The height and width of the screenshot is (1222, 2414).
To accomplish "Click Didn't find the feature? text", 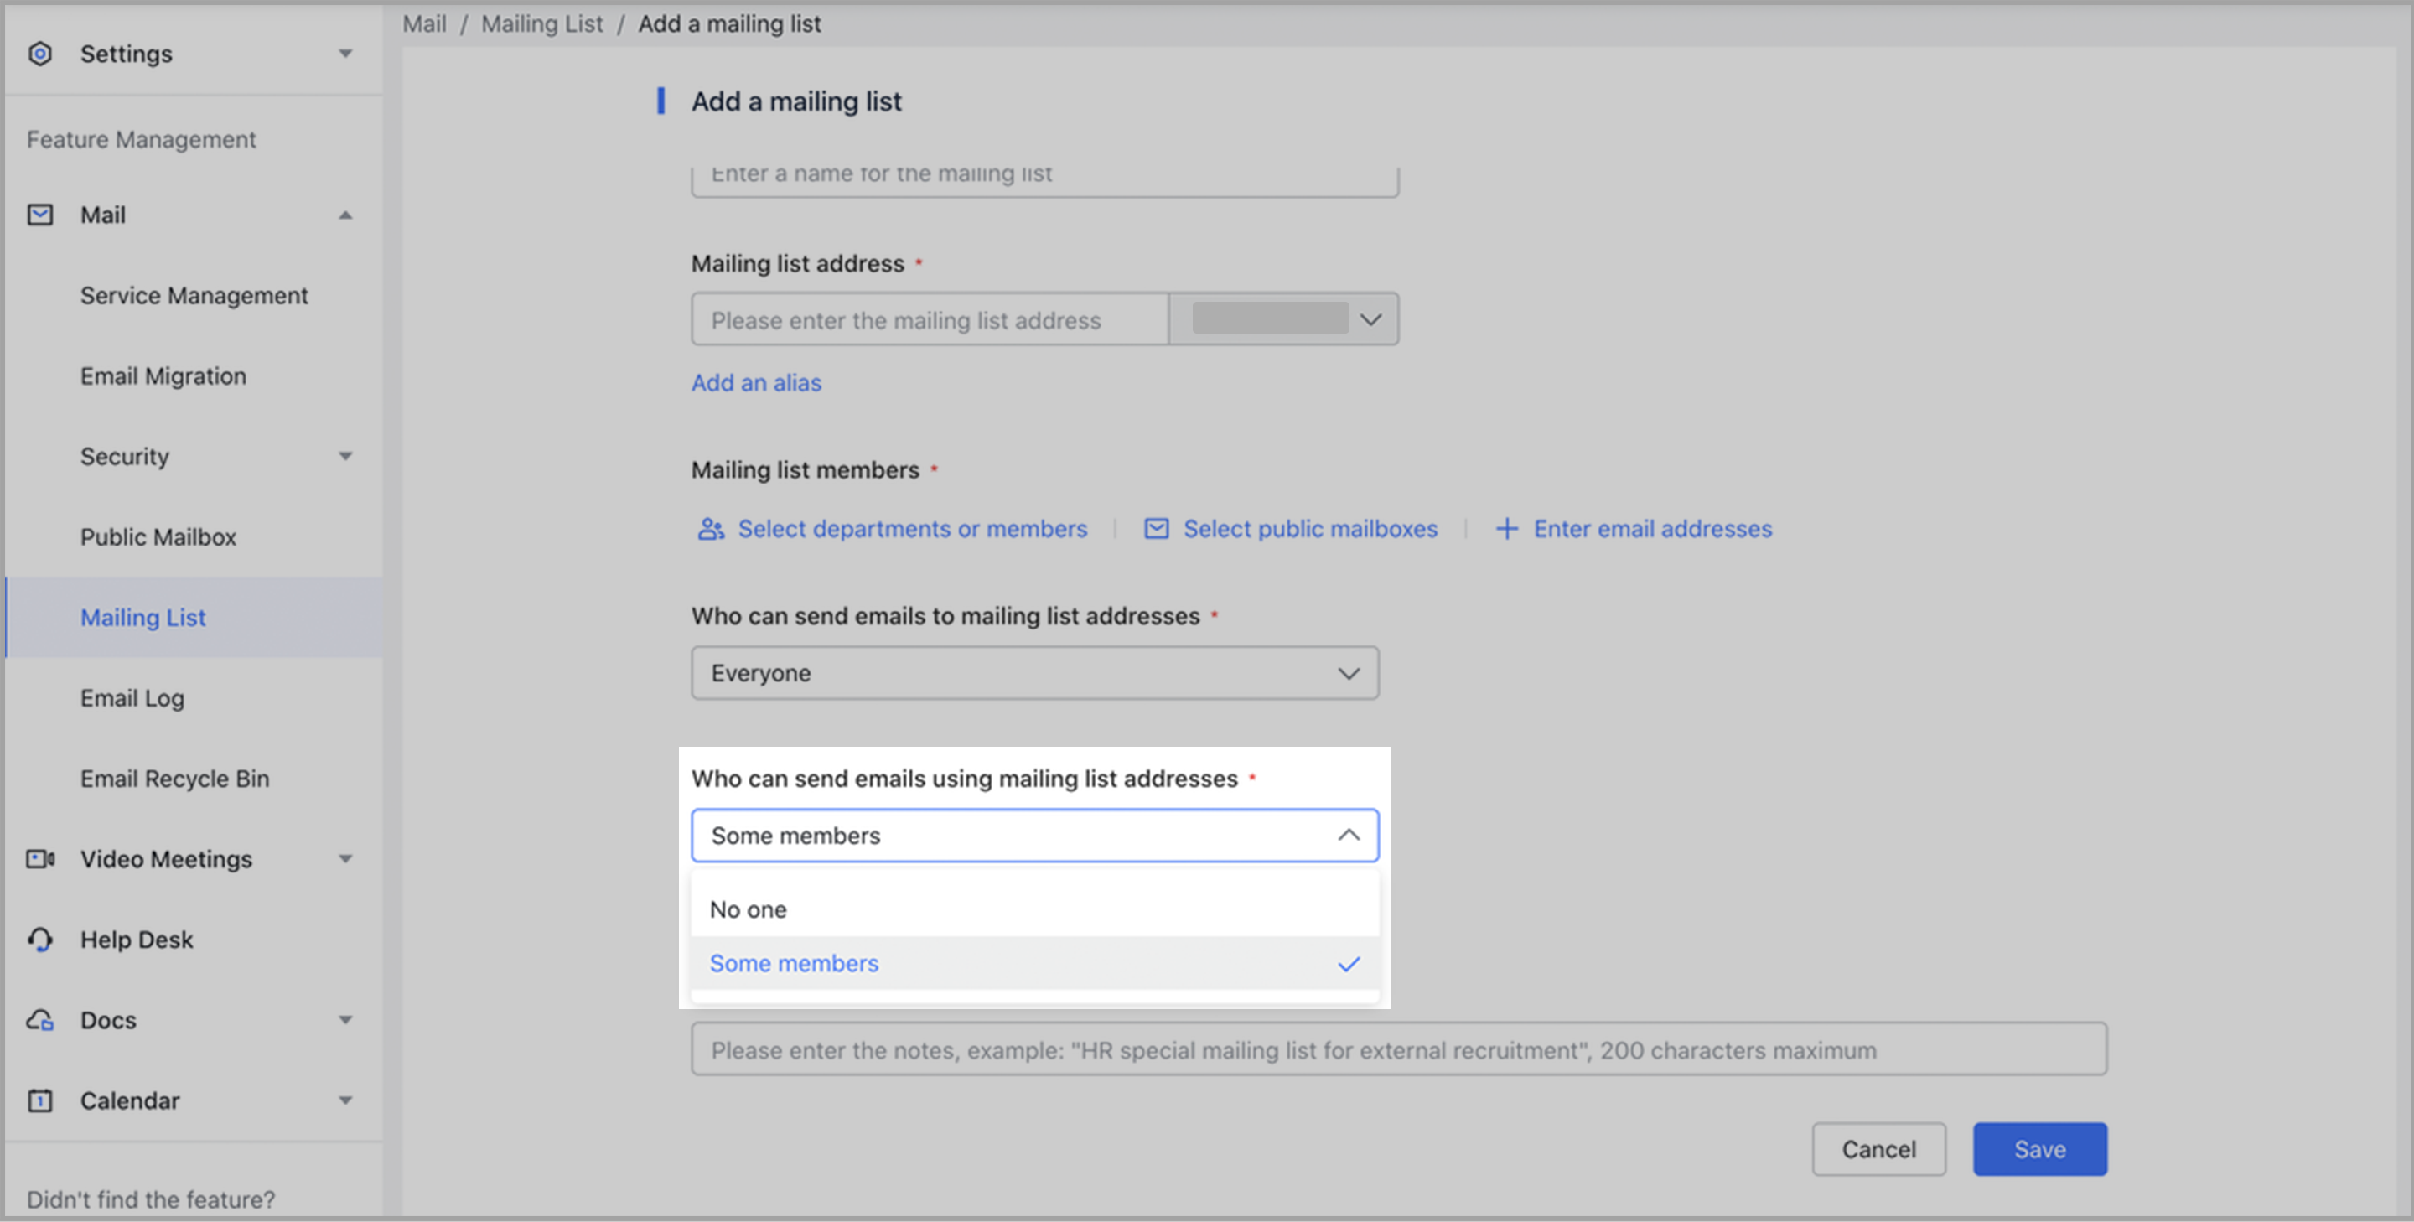I will coord(151,1199).
